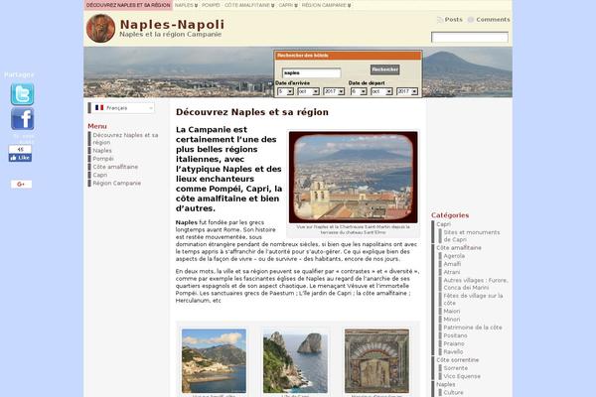Open the Capri category
The height and width of the screenshot is (397, 596).
pyautogui.click(x=443, y=224)
